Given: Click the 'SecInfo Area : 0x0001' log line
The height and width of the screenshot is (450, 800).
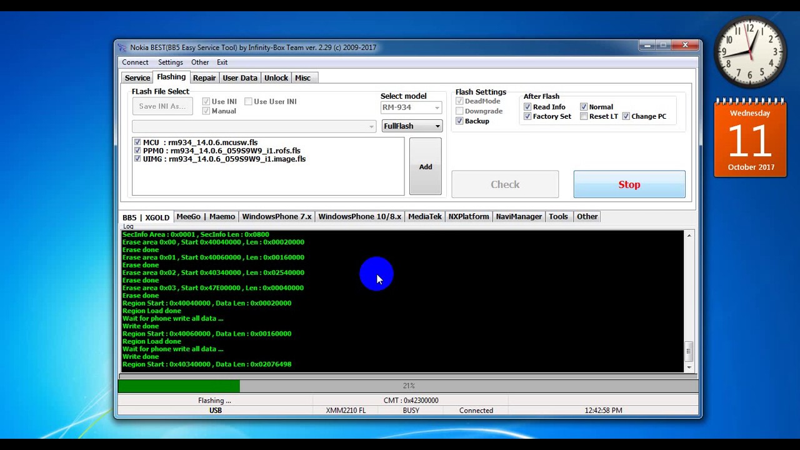Looking at the screenshot, I should [x=196, y=234].
